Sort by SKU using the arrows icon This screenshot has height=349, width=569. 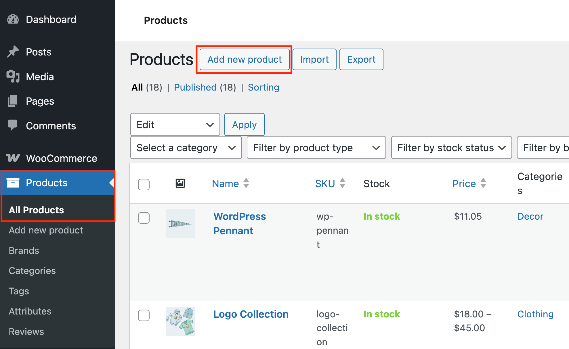[342, 183]
